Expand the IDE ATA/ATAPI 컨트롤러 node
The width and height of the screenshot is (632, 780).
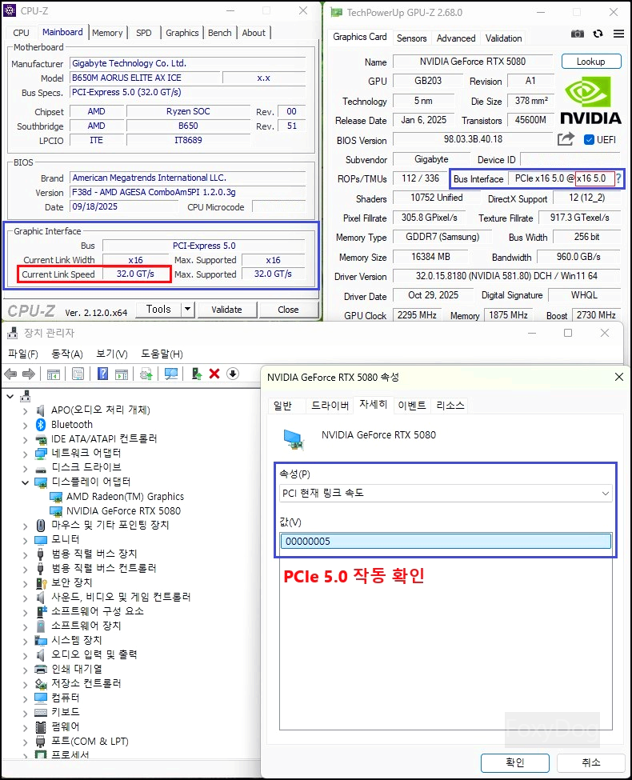pos(25,439)
